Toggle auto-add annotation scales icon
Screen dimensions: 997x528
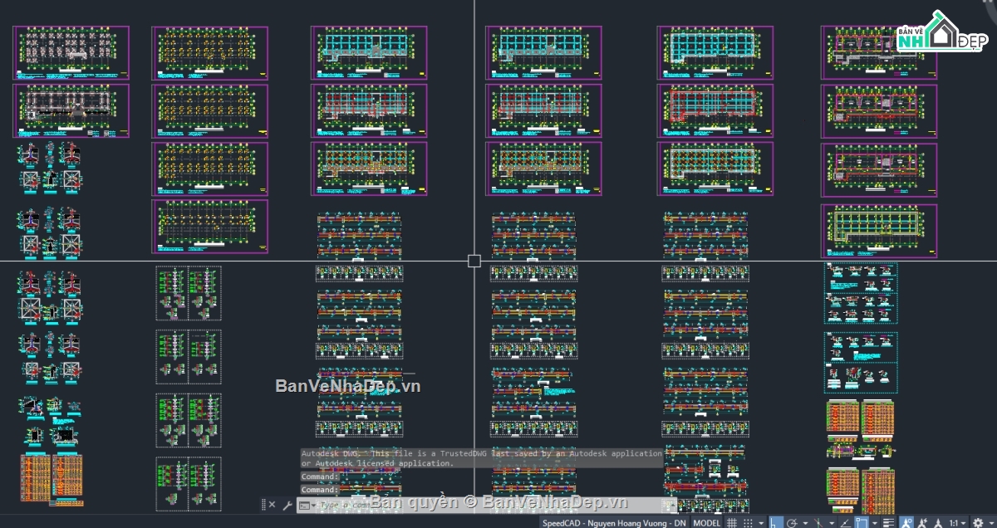tap(923, 523)
